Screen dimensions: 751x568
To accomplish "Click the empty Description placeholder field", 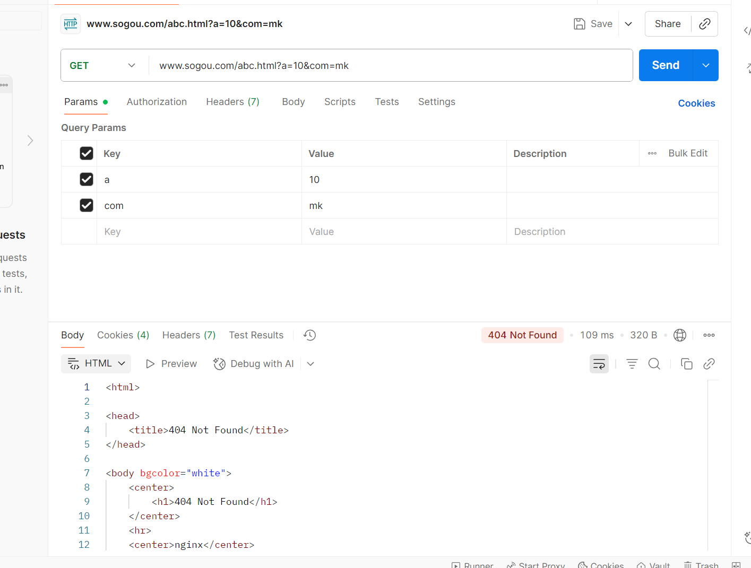I will pyautogui.click(x=612, y=231).
